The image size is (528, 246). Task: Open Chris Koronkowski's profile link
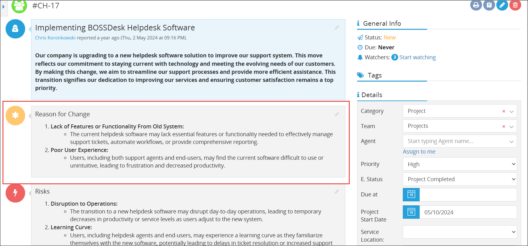pyautogui.click(x=55, y=38)
